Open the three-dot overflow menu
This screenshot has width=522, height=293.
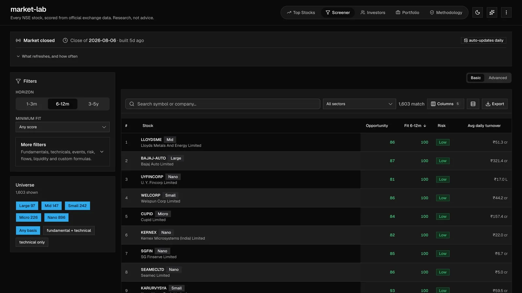point(506,12)
